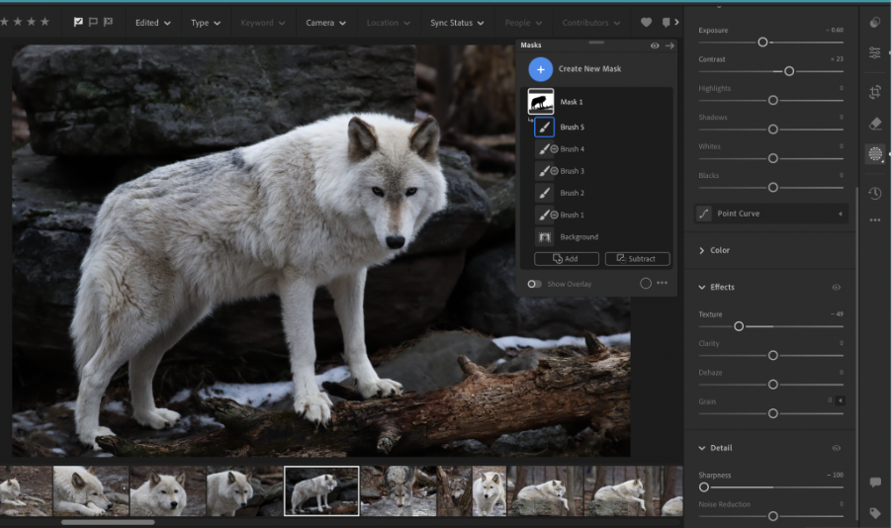Select Brush 3 in the mask list
This screenshot has width=892, height=528.
[572, 171]
